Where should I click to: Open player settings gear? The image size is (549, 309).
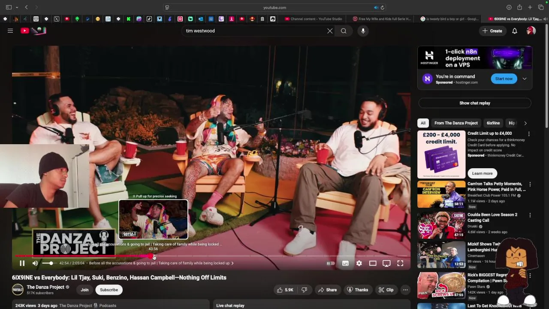point(359,263)
